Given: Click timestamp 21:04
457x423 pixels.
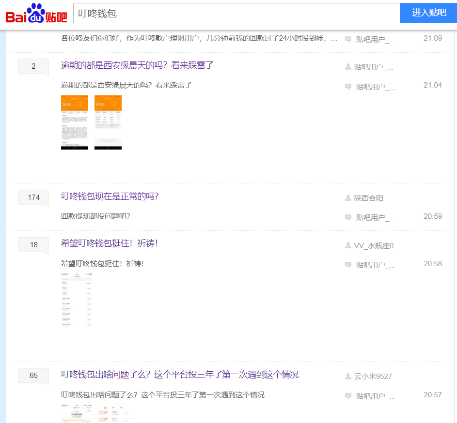Looking at the screenshot, I should tap(432, 85).
